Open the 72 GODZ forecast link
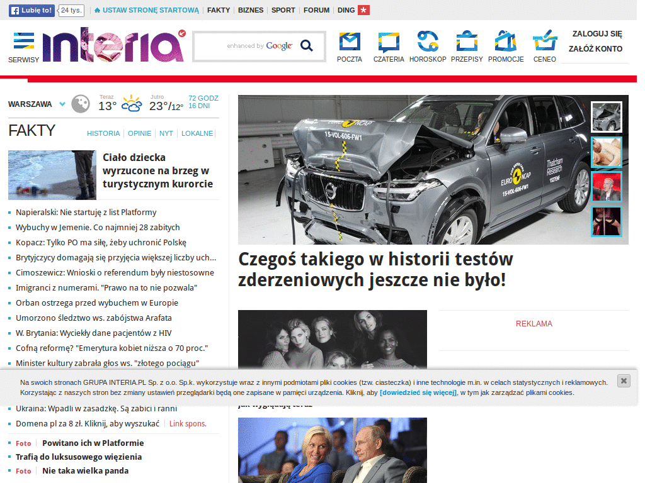645x483 pixels. click(x=203, y=98)
